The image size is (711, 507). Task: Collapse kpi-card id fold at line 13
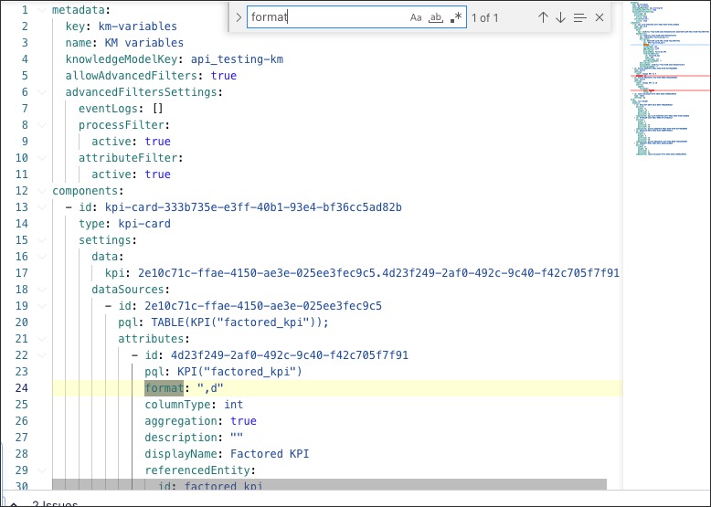(42, 207)
